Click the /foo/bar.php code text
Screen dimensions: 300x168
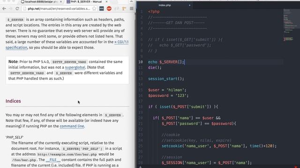(x=24, y=160)
